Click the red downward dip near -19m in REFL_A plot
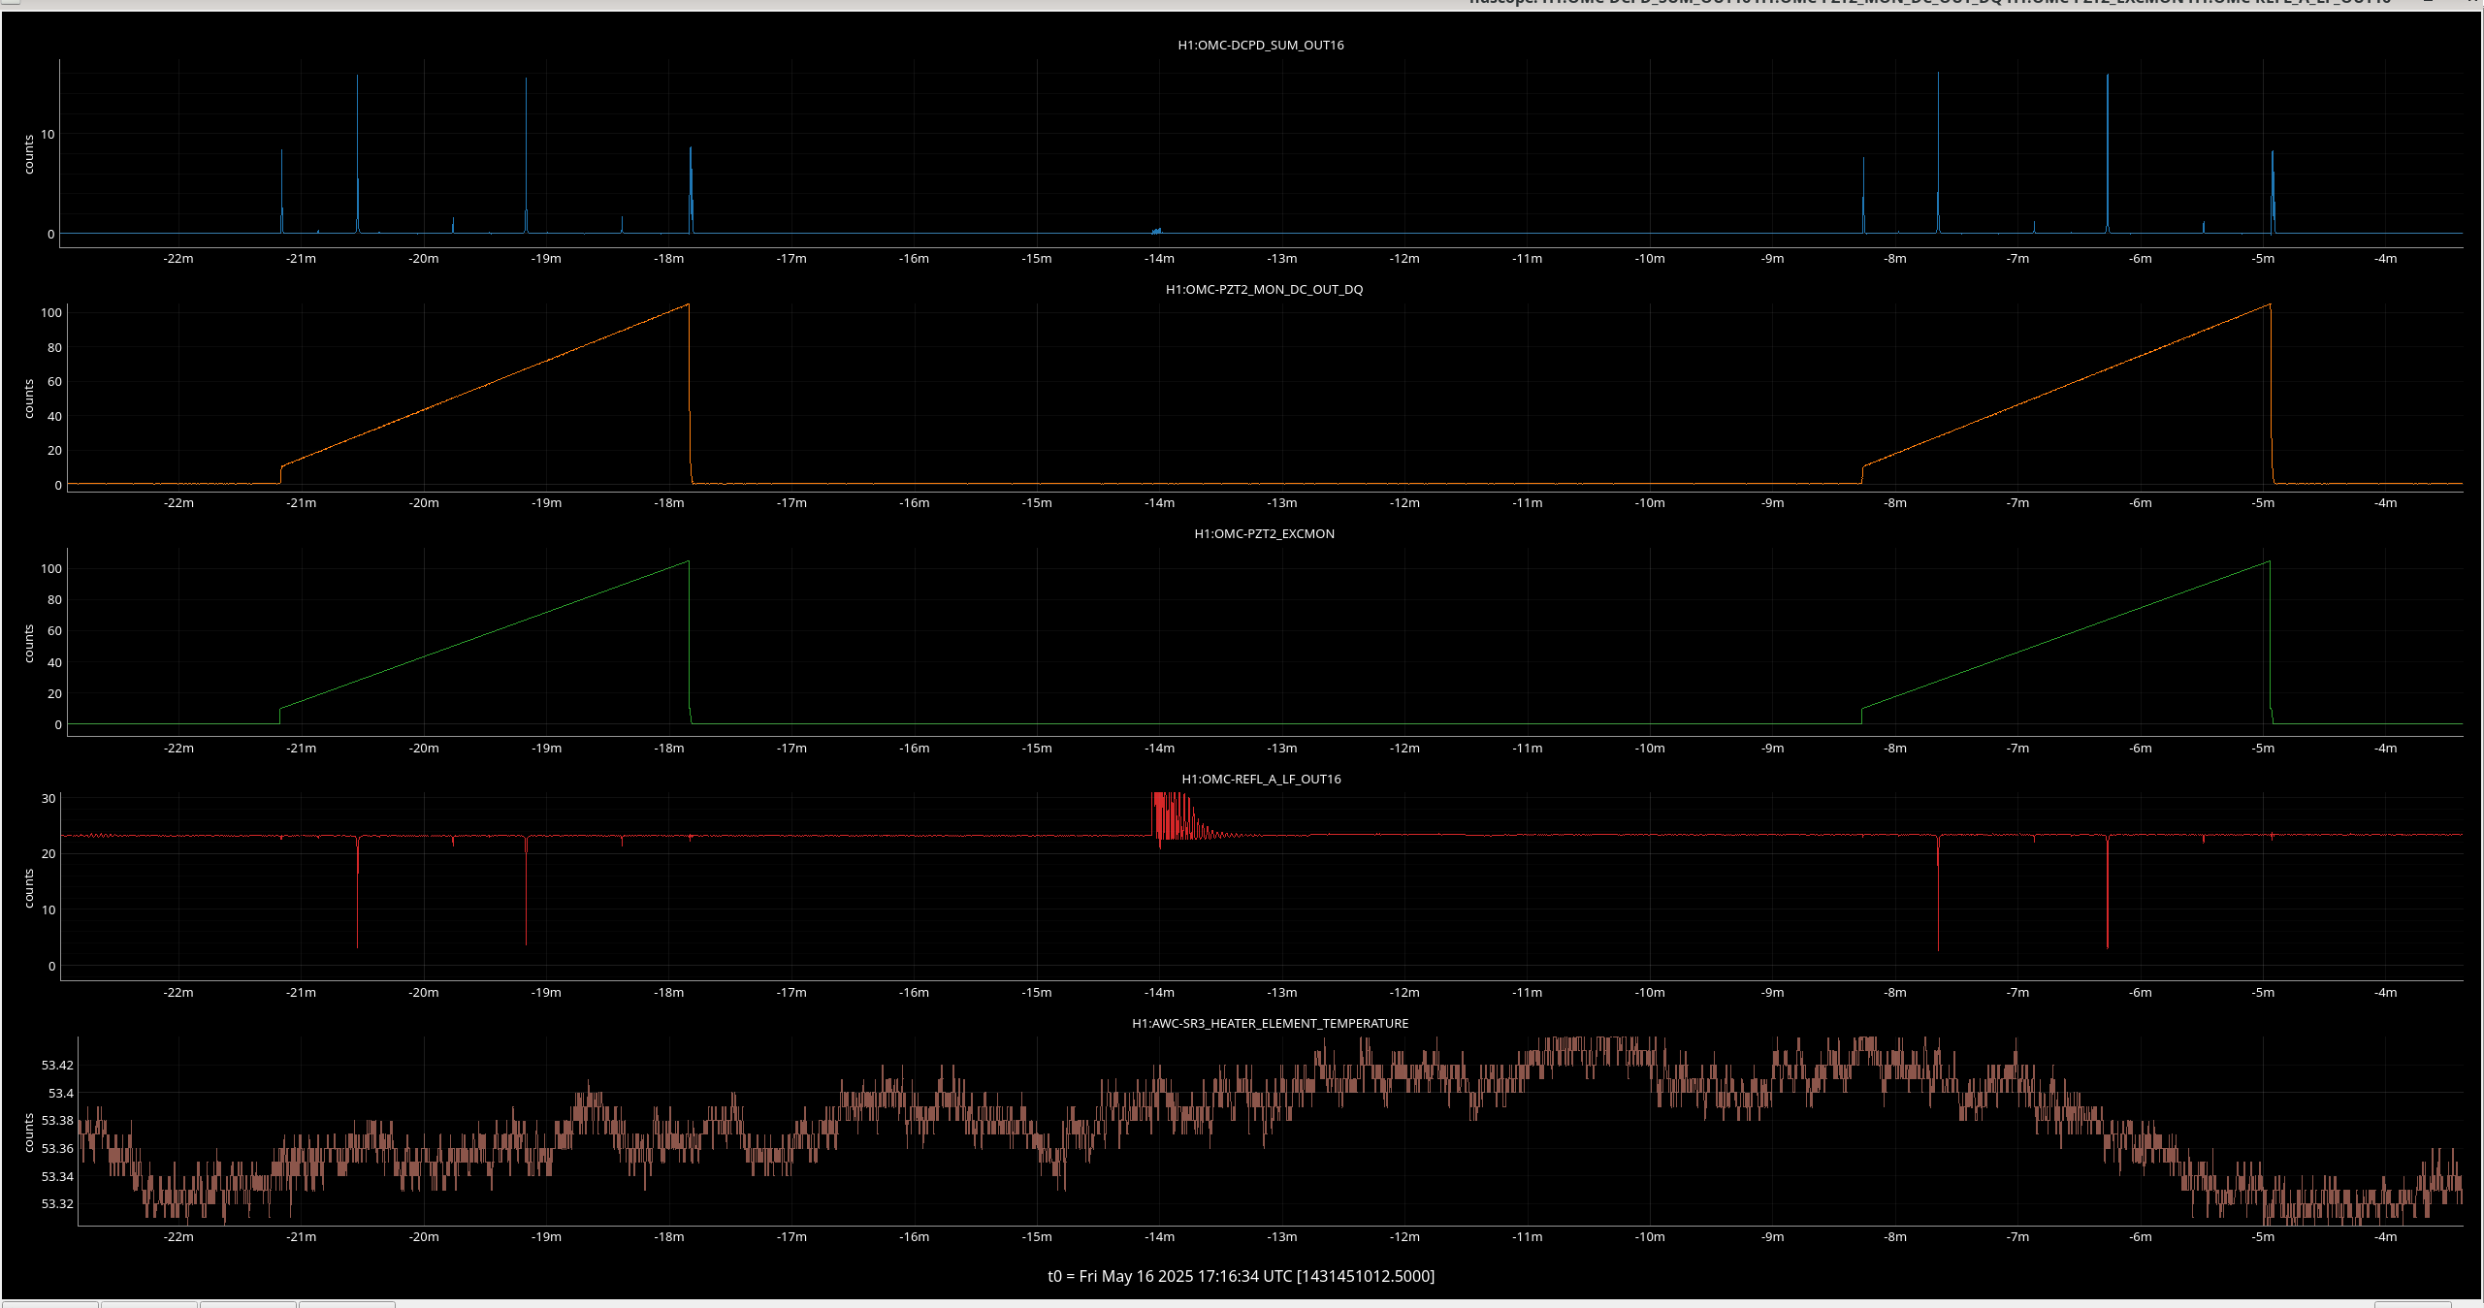2484x1308 pixels. [526, 892]
